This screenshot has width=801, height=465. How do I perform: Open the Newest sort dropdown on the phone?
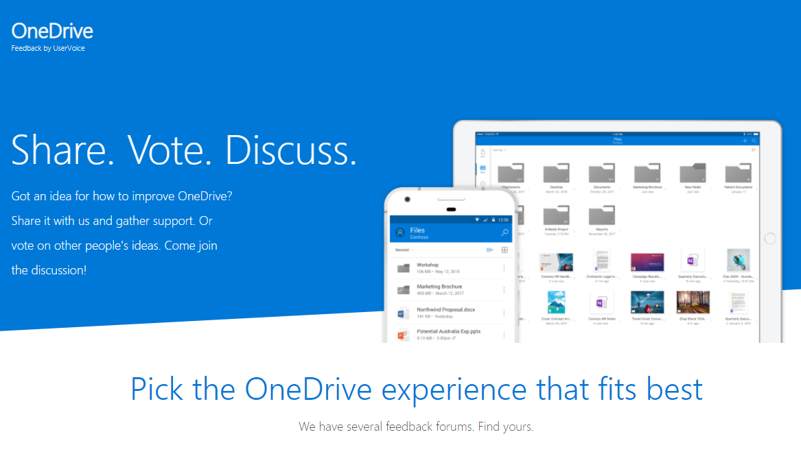click(x=404, y=250)
